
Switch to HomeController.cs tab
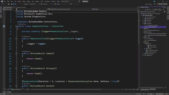[8, 7]
